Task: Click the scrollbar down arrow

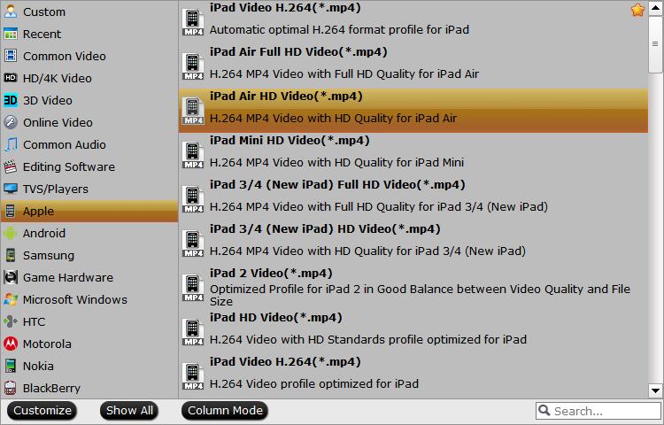Action: [x=656, y=390]
